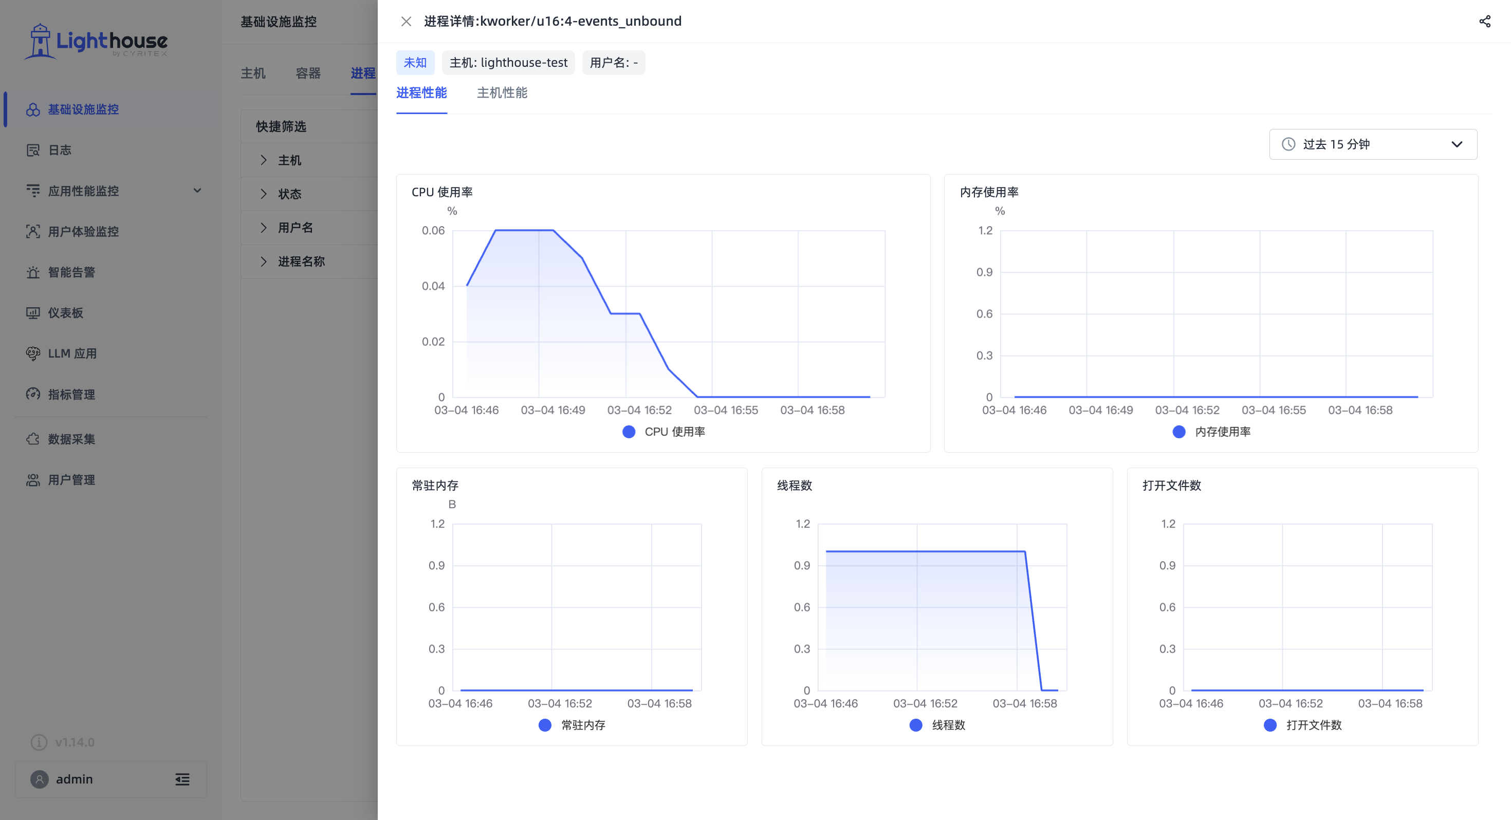Click the version info icon v1.14.0
Image resolution: width=1511 pixels, height=820 pixels.
39,742
